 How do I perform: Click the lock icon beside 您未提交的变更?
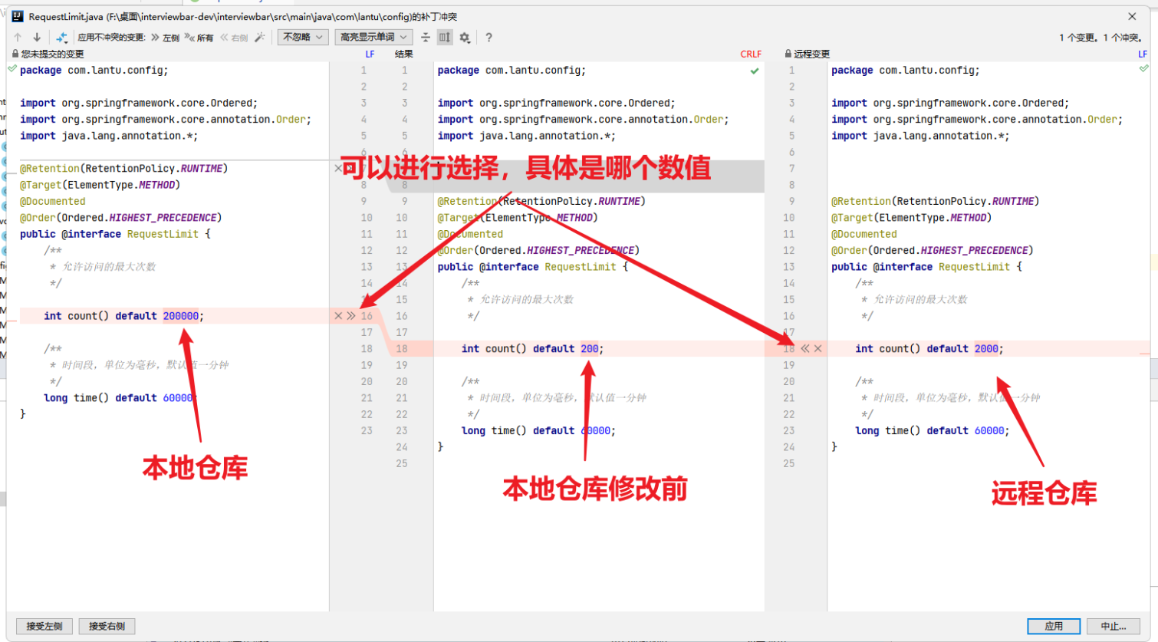[15, 54]
